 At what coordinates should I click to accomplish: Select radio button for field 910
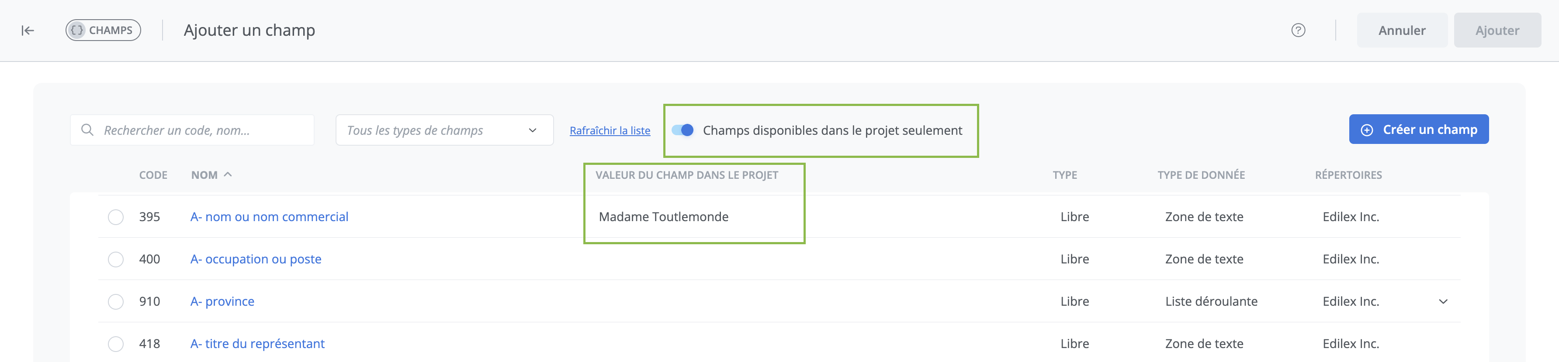pyautogui.click(x=116, y=301)
